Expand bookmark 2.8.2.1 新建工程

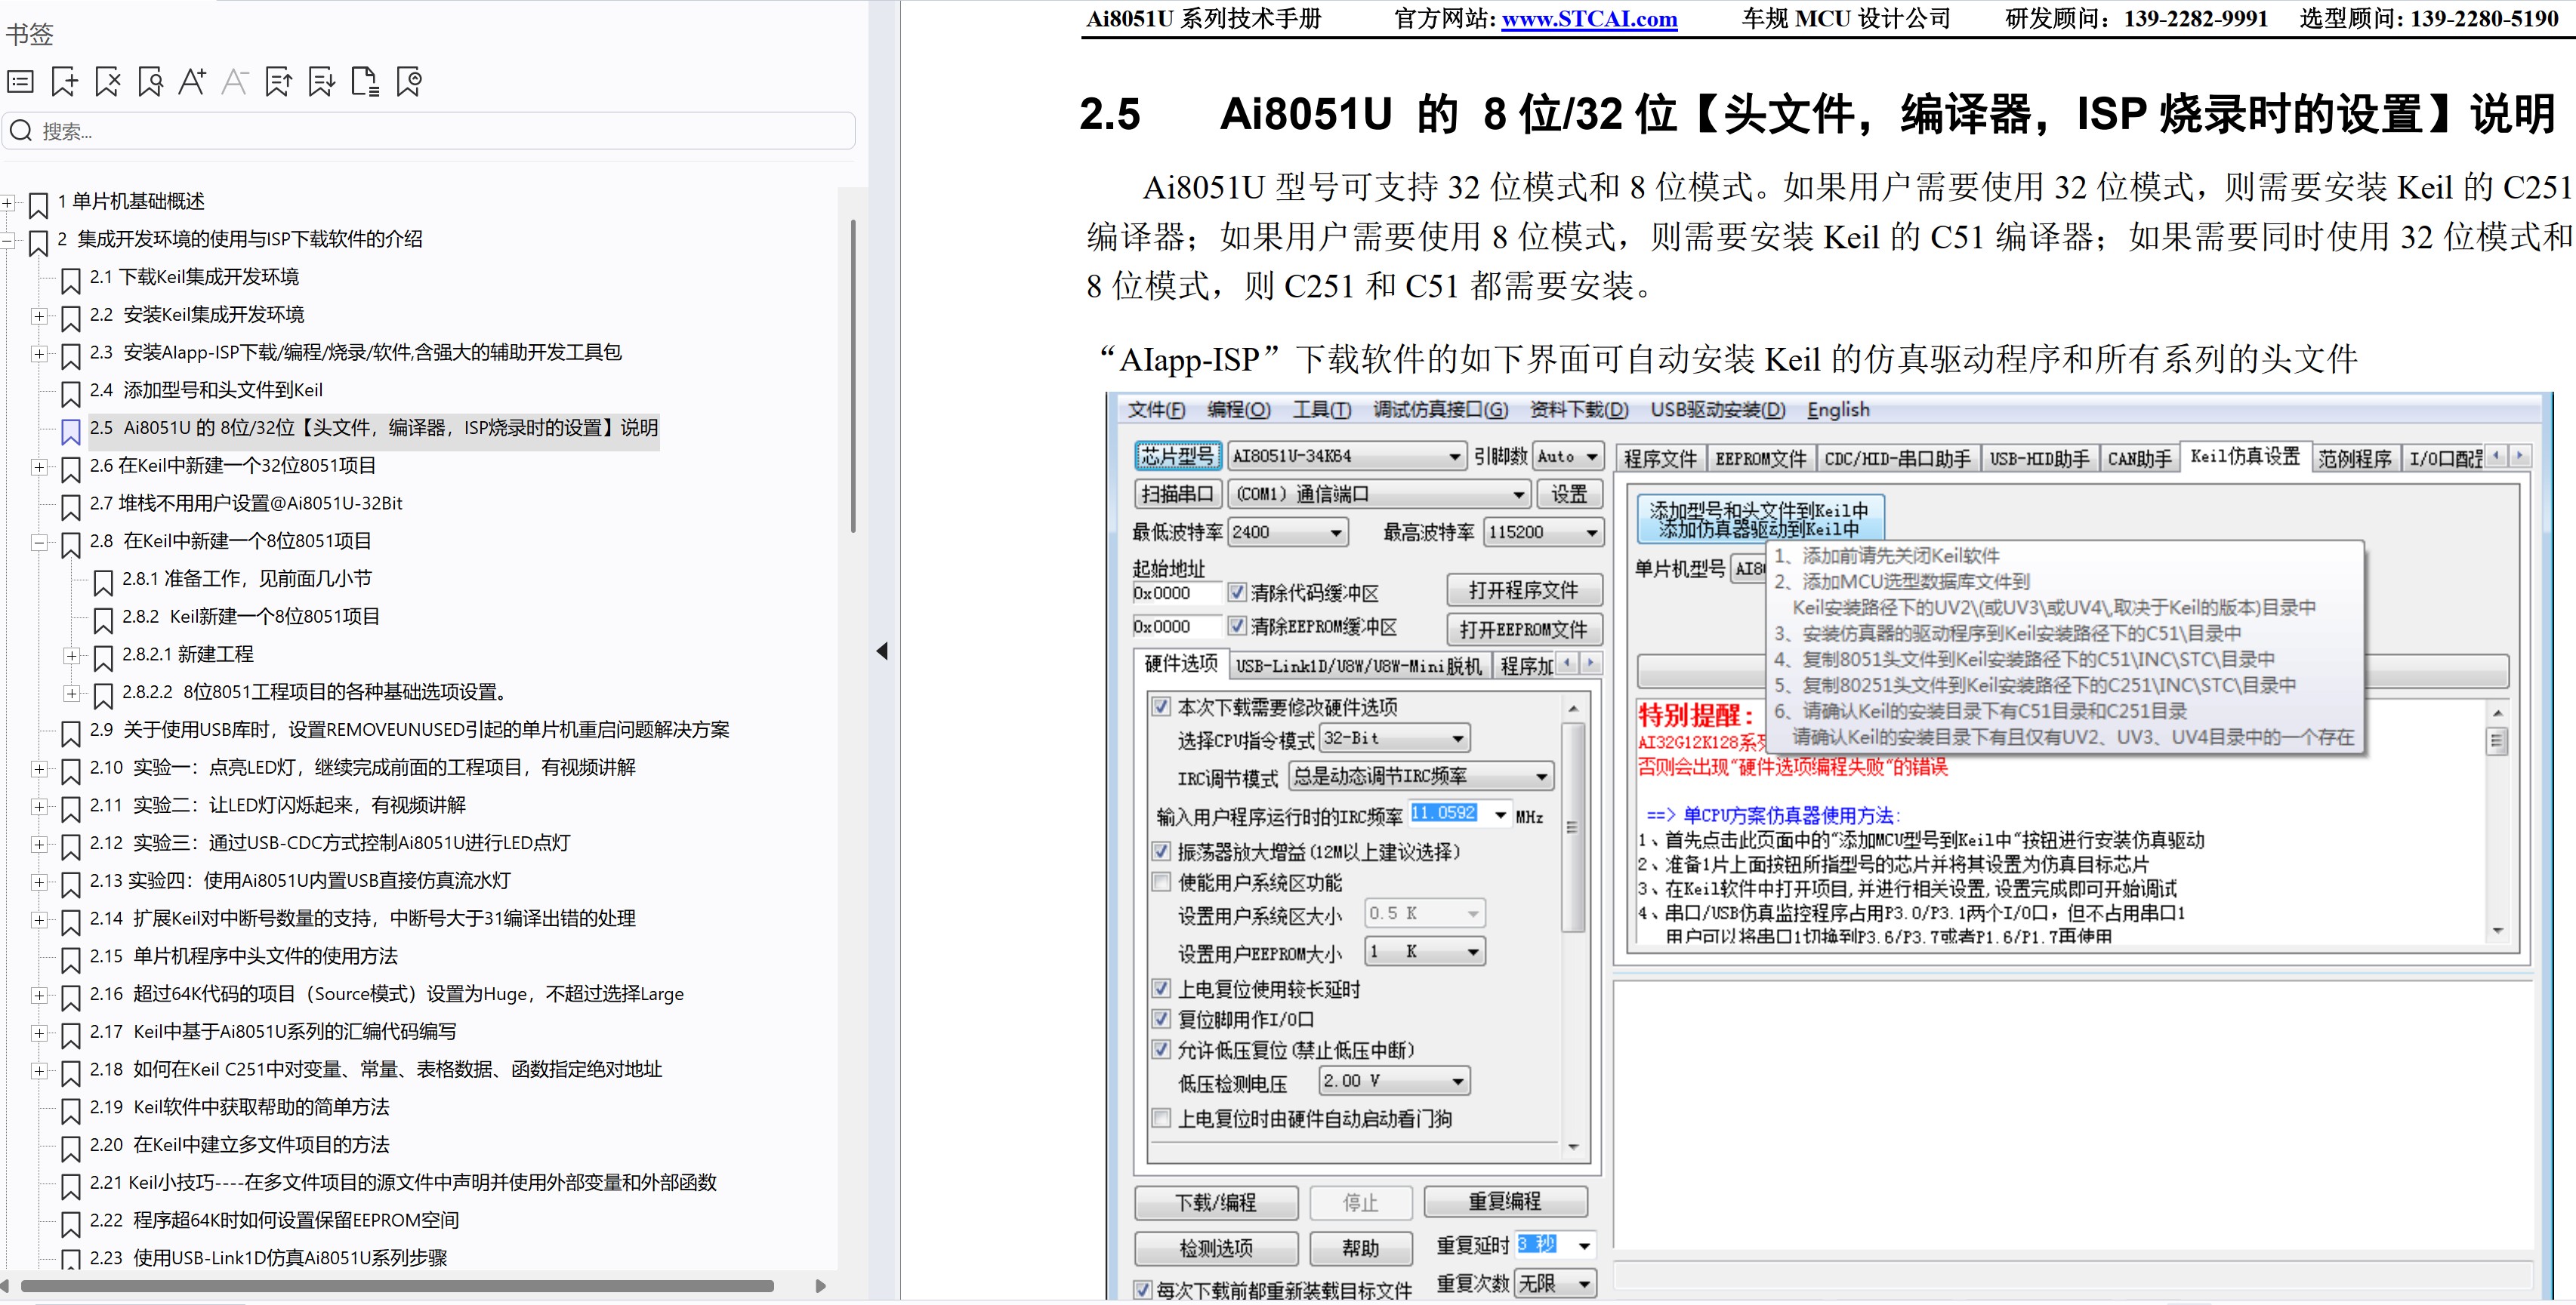tap(71, 655)
